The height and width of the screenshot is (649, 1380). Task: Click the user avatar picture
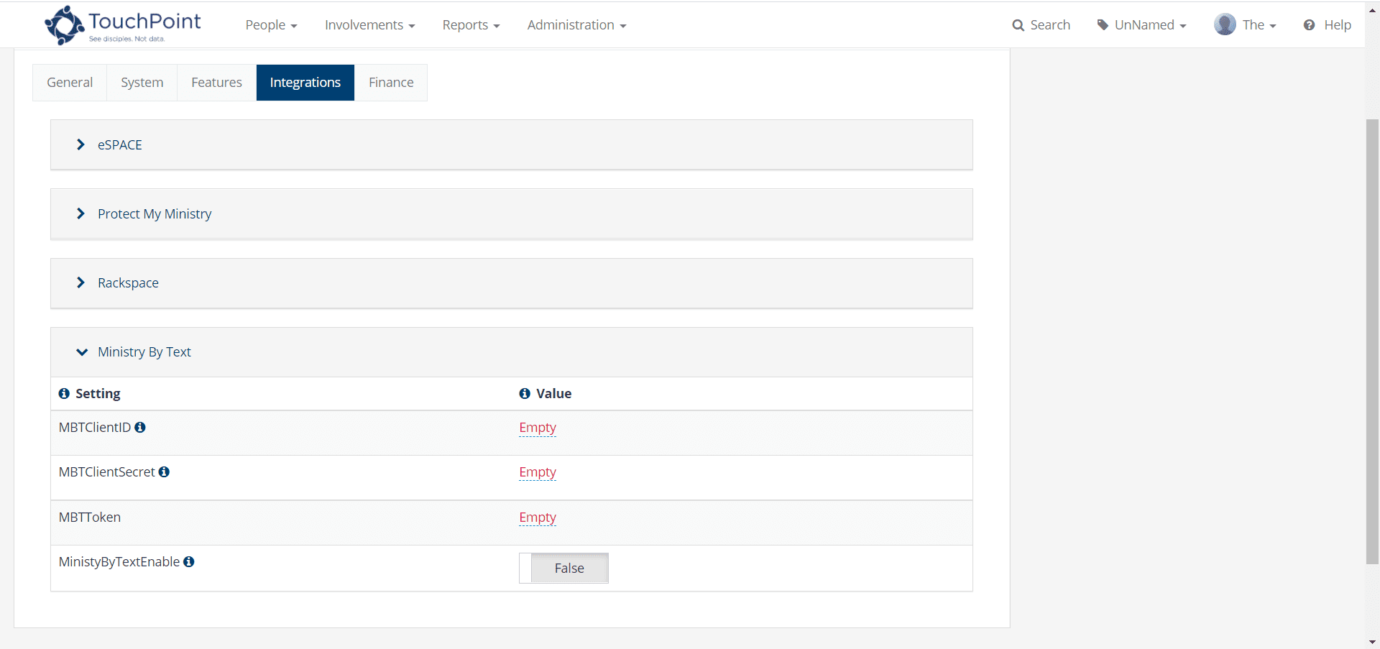coord(1225,24)
